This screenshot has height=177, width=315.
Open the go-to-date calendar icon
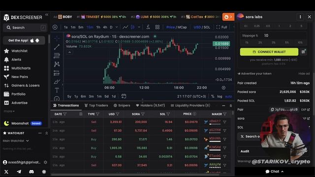(124, 96)
